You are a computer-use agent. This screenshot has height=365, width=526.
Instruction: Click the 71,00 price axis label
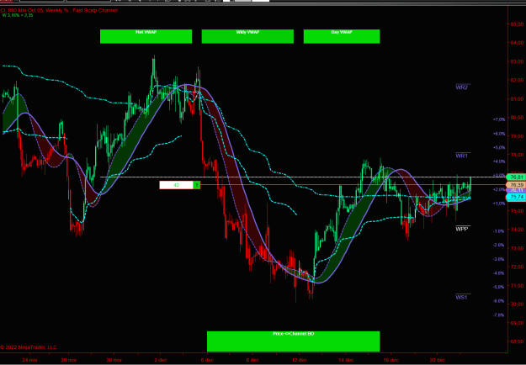click(517, 286)
